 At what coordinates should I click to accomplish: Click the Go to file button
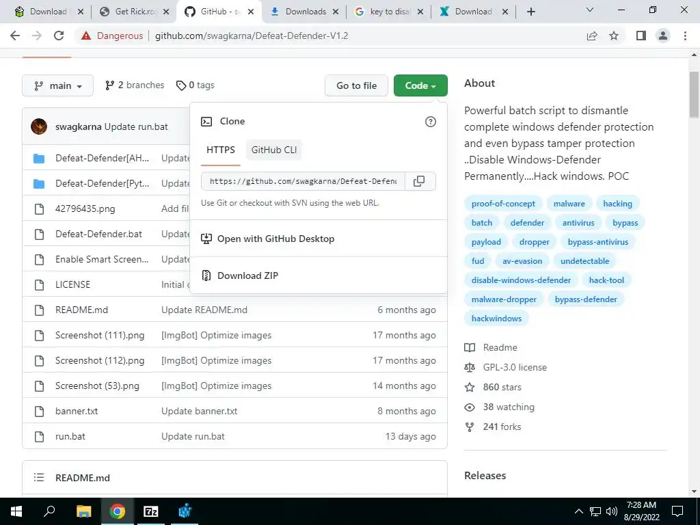[357, 85]
